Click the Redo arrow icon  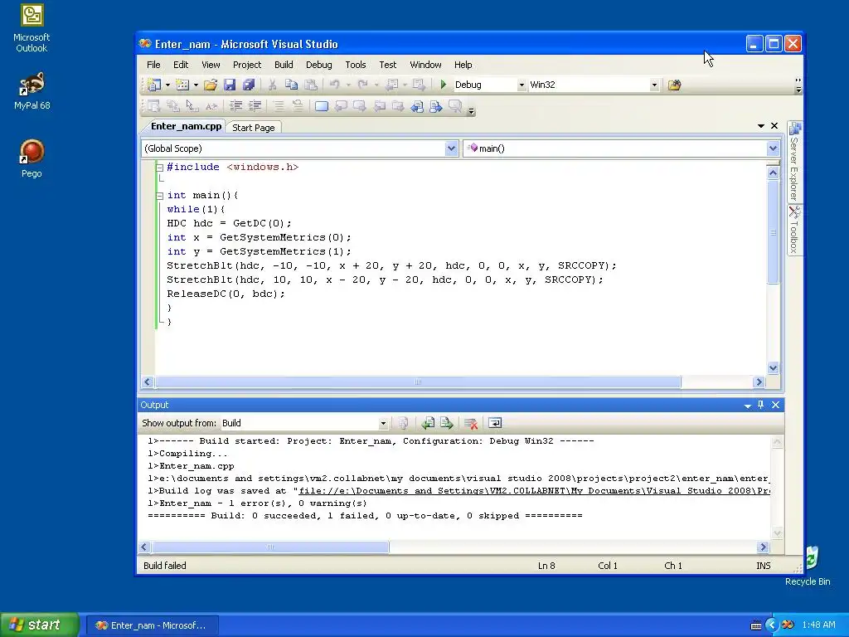tap(363, 85)
